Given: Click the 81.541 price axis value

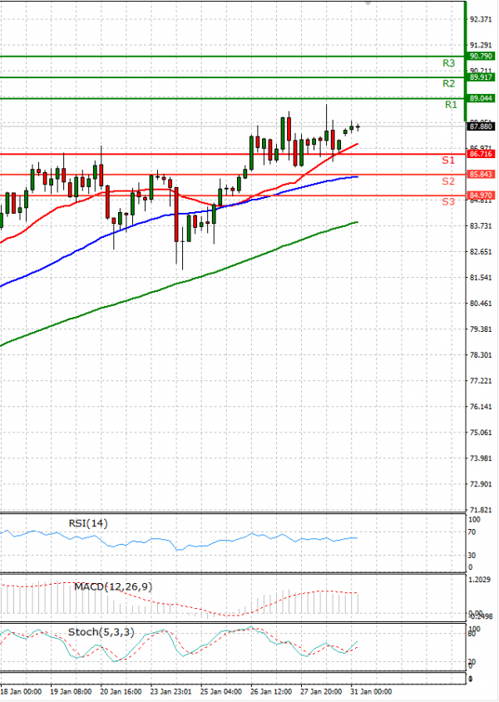Looking at the screenshot, I should pyautogui.click(x=481, y=278).
